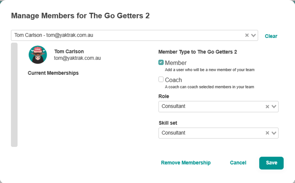This screenshot has height=183, width=295.
Task: Expand the member search dropdown arrow
Action: [x=254, y=36]
